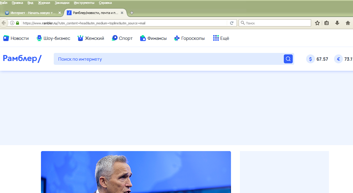Screen dimensions: 353x193
Task: Click the Женский crown icon
Action: click(x=80, y=38)
